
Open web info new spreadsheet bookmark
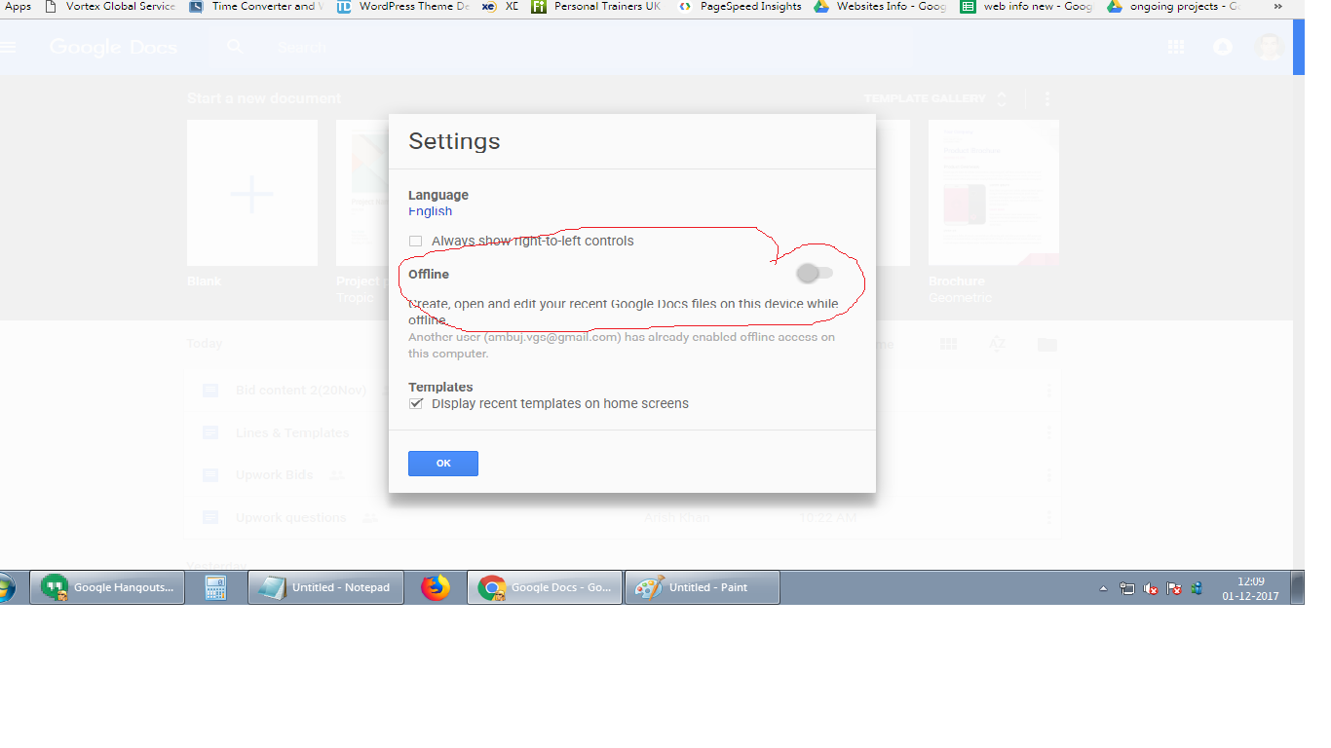point(1027,6)
